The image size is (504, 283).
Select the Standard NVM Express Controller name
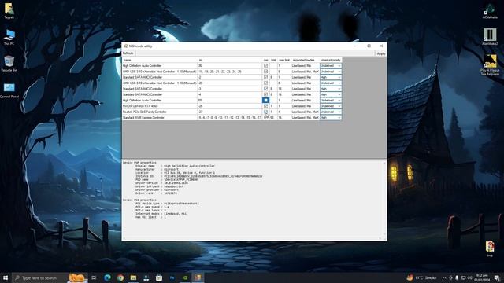(143, 118)
